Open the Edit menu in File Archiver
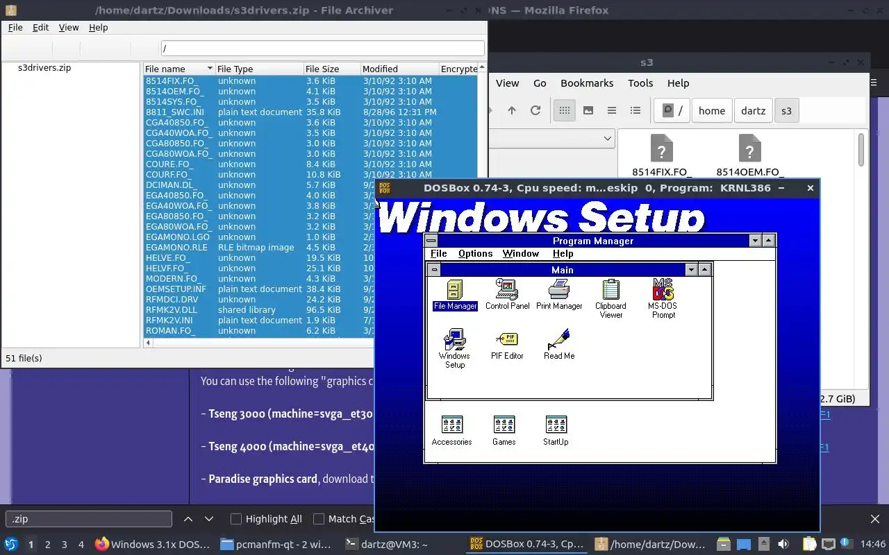 (x=41, y=27)
